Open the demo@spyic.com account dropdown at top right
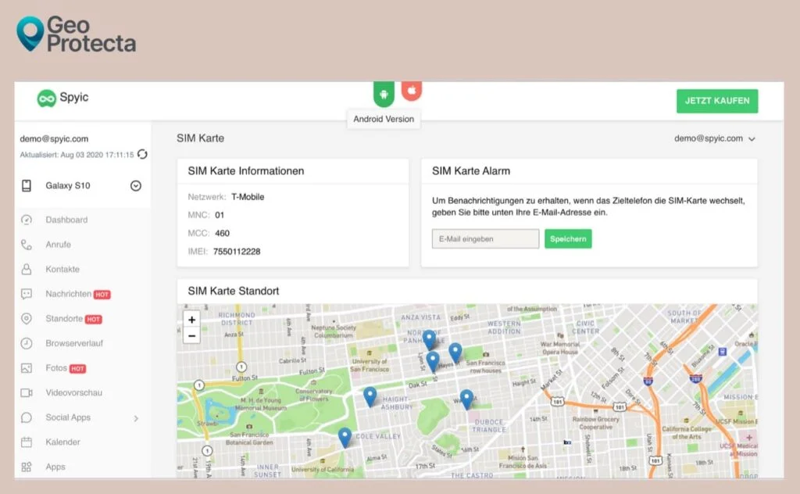Screen dimensions: 800x494 click(x=714, y=138)
